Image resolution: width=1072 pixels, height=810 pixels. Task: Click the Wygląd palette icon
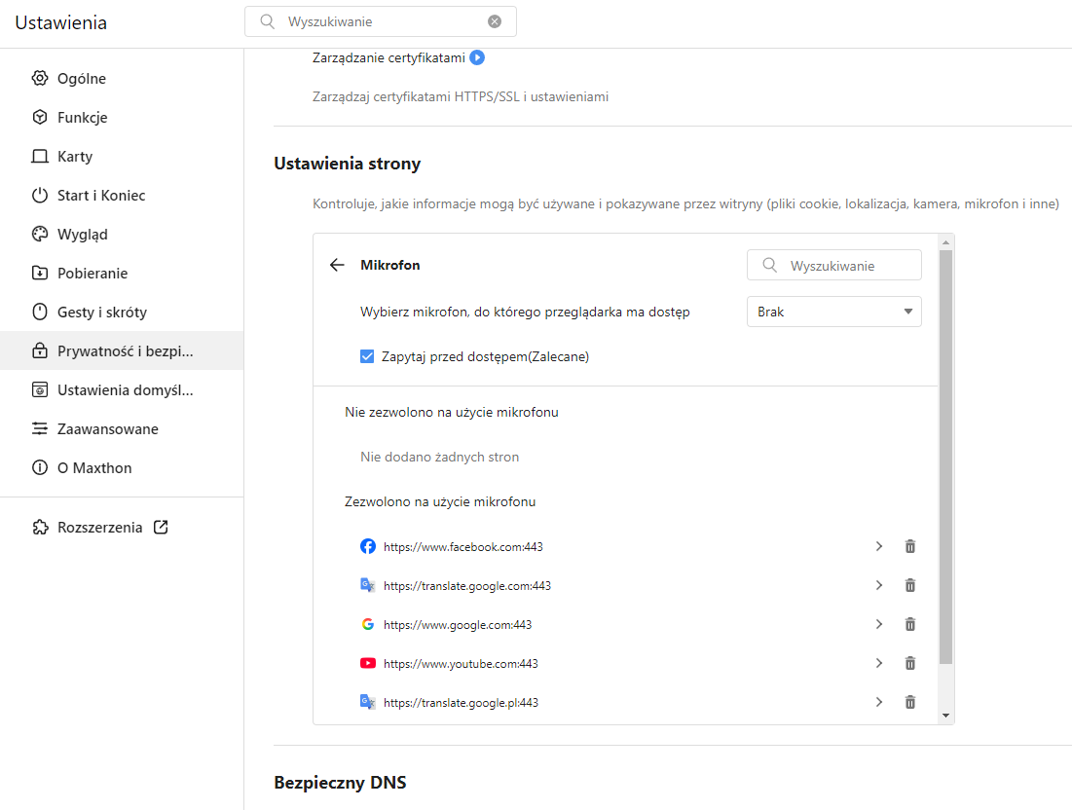[40, 234]
